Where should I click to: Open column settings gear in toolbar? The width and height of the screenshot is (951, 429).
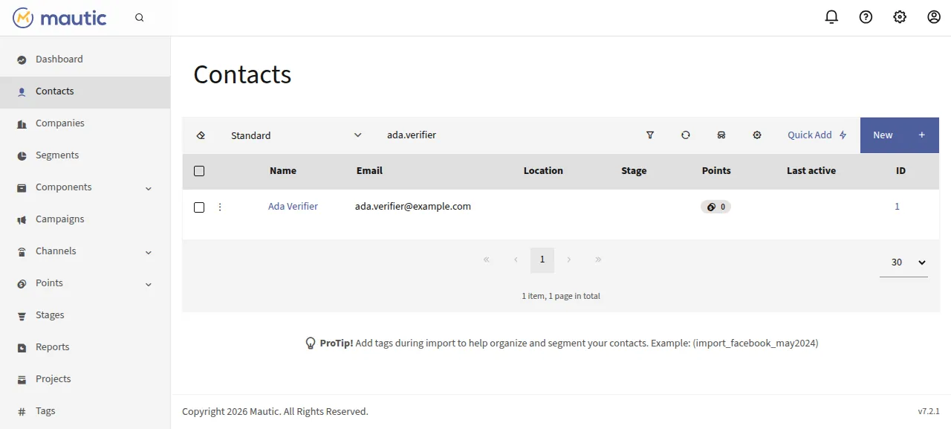(x=757, y=135)
